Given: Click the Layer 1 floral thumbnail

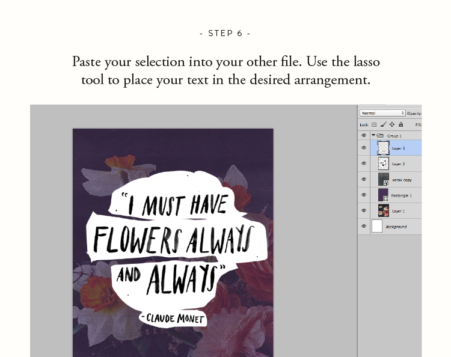Looking at the screenshot, I should (x=384, y=211).
